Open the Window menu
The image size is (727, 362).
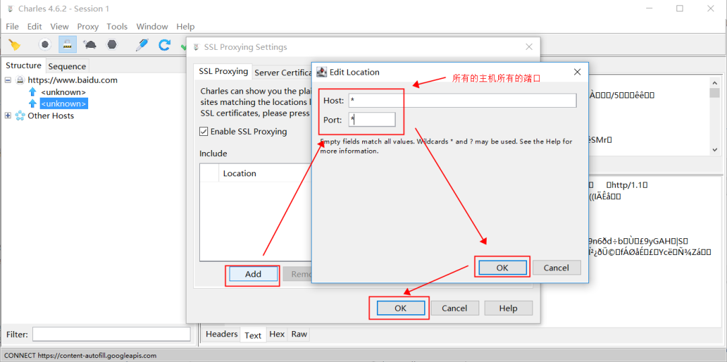pyautogui.click(x=152, y=26)
